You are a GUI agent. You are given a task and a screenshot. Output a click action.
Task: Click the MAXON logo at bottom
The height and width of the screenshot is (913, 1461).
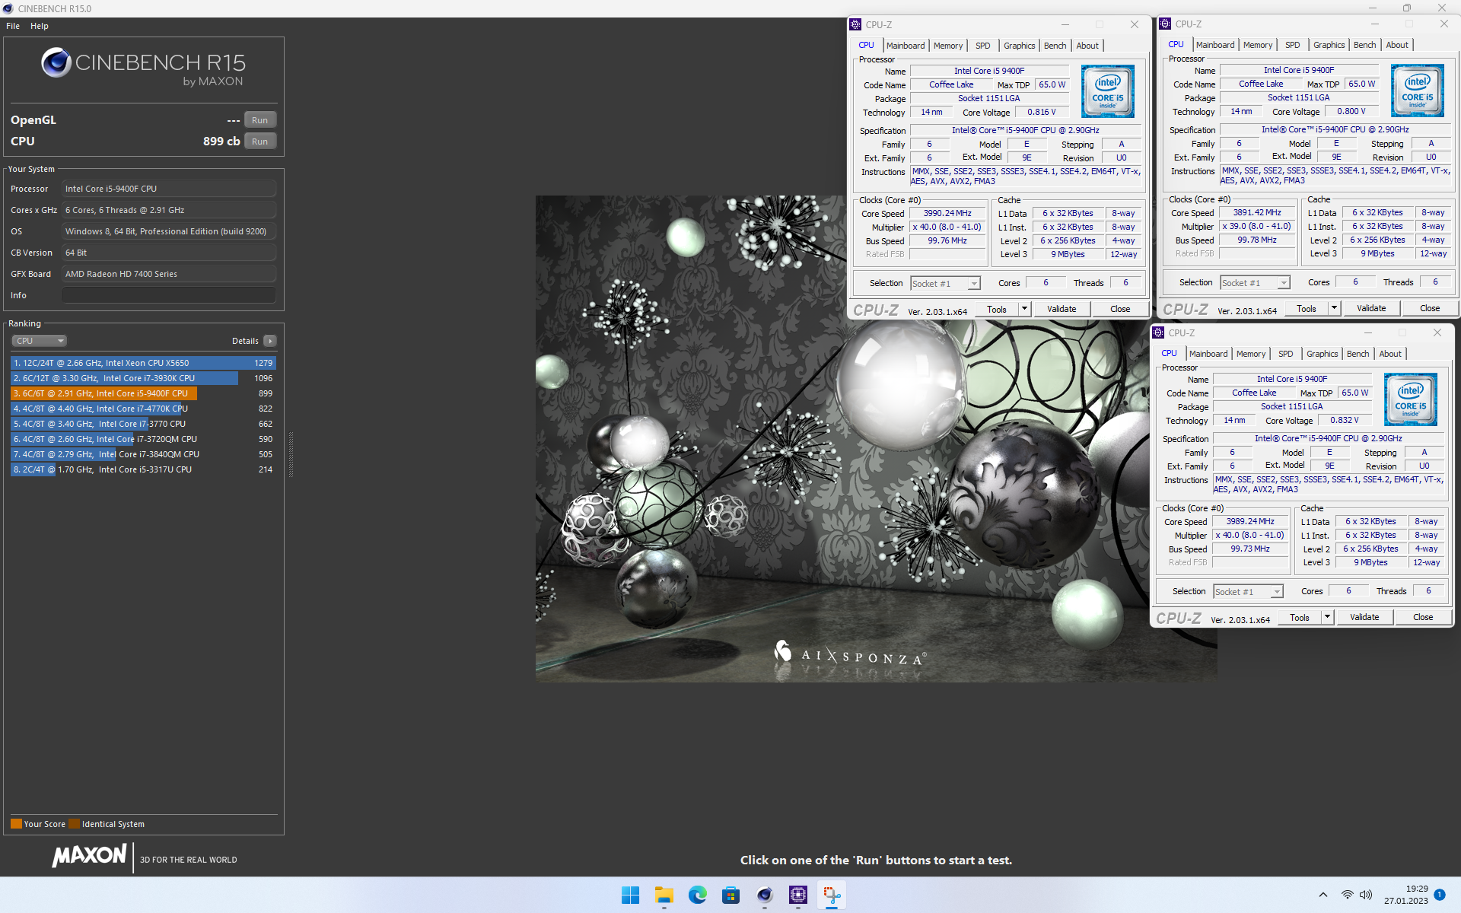coord(89,856)
